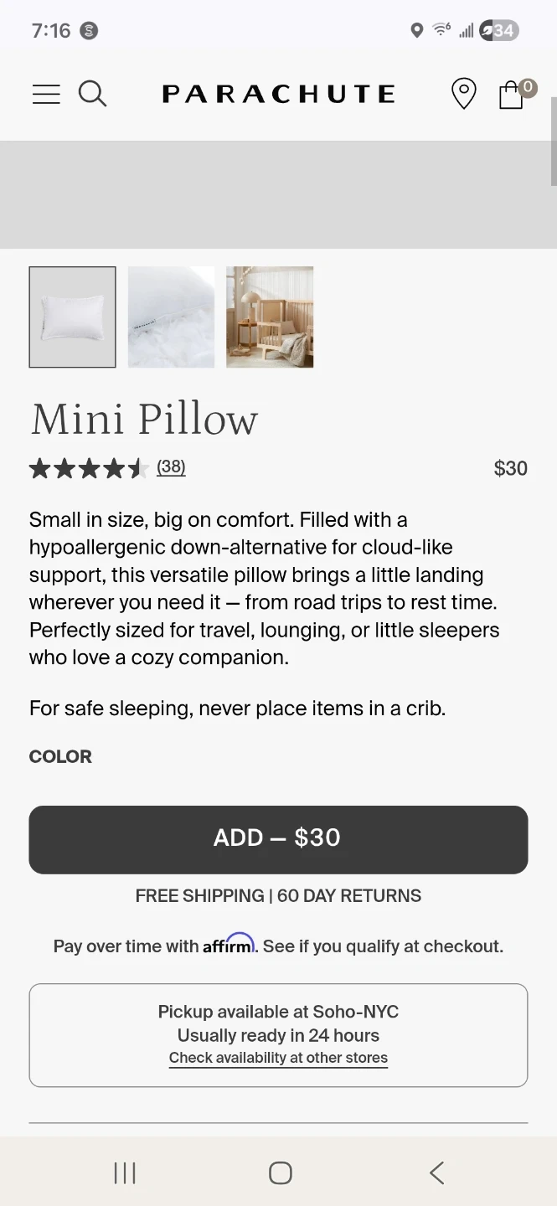Screen dimensions: 557x1206
Task: Select the first pillow thumbnail
Action: (x=73, y=317)
